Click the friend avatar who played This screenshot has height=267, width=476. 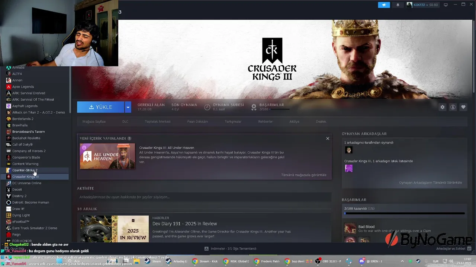(348, 150)
